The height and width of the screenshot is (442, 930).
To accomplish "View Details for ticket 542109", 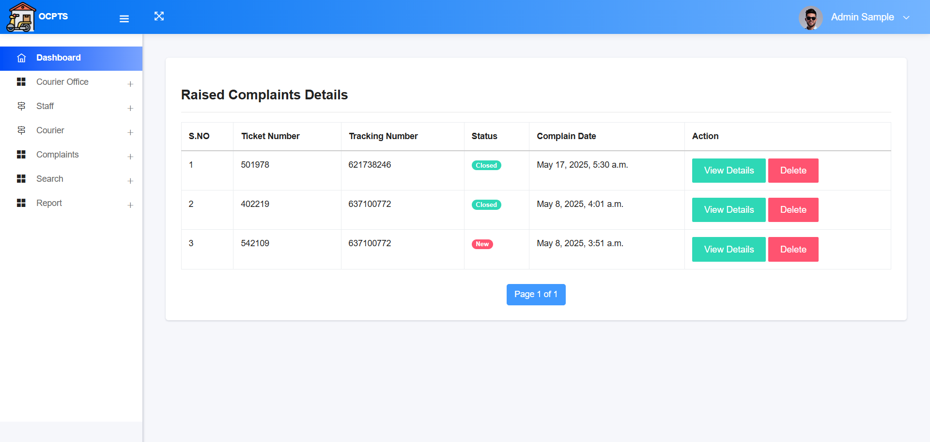I will click(x=728, y=250).
